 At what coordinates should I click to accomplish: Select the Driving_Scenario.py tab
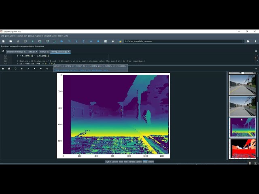click(59, 52)
